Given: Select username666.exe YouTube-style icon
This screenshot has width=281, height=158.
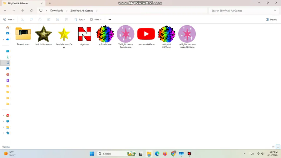Looking at the screenshot, I should (x=146, y=34).
